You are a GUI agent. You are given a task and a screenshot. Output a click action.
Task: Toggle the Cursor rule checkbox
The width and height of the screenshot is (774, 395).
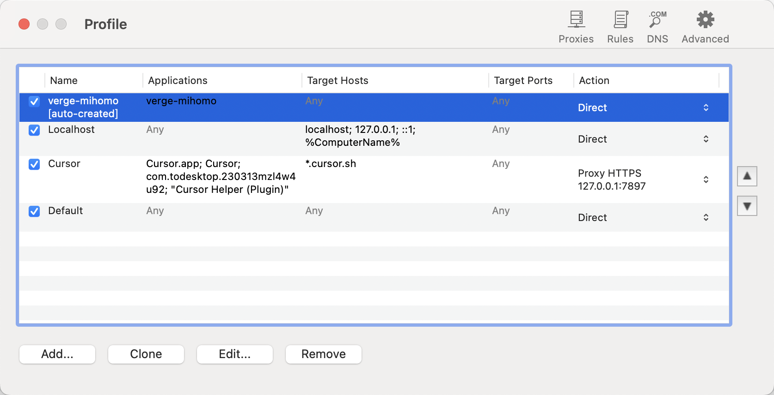pyautogui.click(x=34, y=164)
